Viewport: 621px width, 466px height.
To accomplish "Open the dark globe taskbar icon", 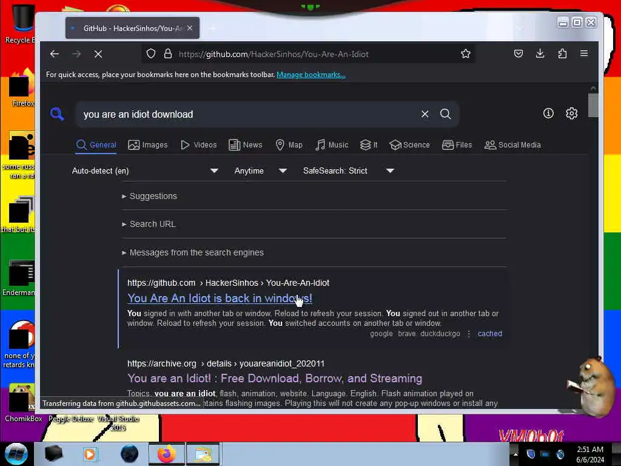I will pos(130,454).
